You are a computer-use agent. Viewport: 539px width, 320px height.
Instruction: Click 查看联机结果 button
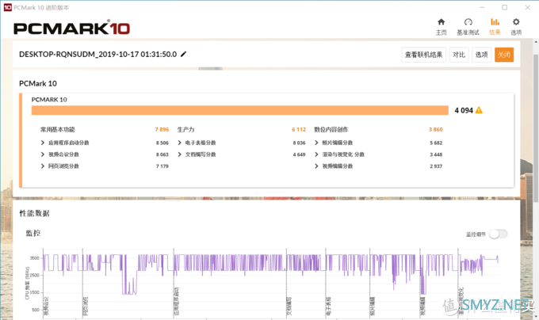[423, 55]
